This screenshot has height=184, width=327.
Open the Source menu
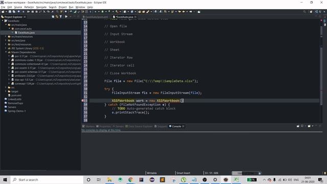pos(18,7)
